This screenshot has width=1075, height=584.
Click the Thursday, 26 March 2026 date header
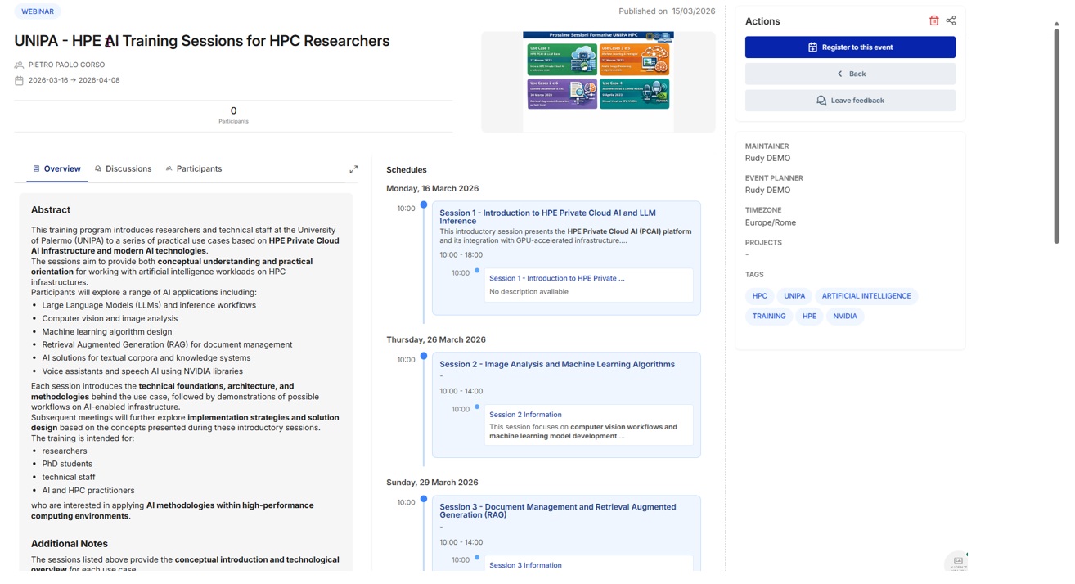[x=436, y=339]
